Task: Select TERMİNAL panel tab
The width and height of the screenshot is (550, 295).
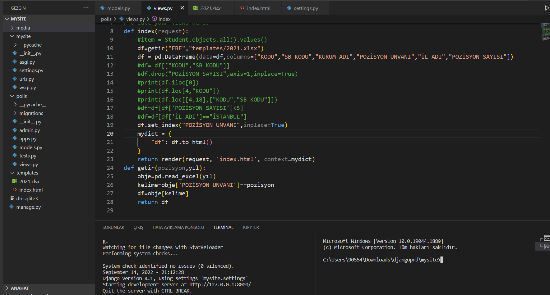Action: [223, 227]
